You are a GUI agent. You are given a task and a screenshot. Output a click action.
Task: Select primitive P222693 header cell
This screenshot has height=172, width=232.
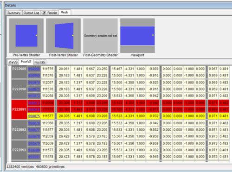(x=19, y=150)
